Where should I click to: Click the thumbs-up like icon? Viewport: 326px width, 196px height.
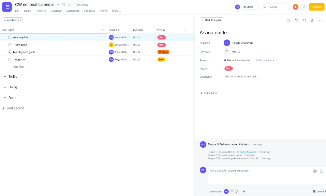click(x=288, y=20)
